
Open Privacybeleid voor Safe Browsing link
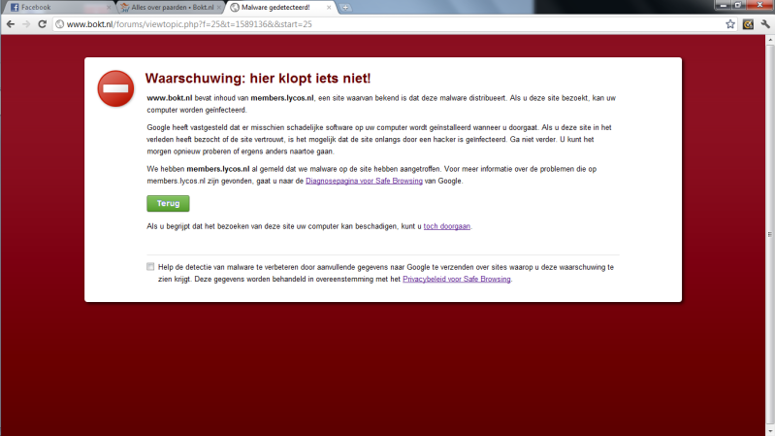[x=456, y=279]
